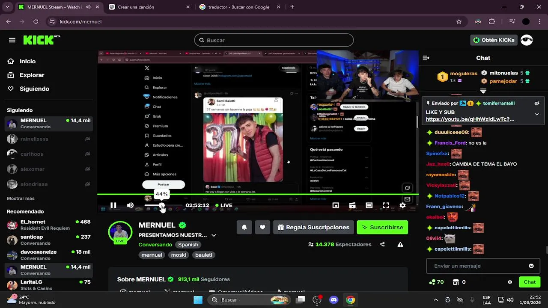Open MERNUEL channel avatar
The height and width of the screenshot is (308, 548).
pos(120,233)
